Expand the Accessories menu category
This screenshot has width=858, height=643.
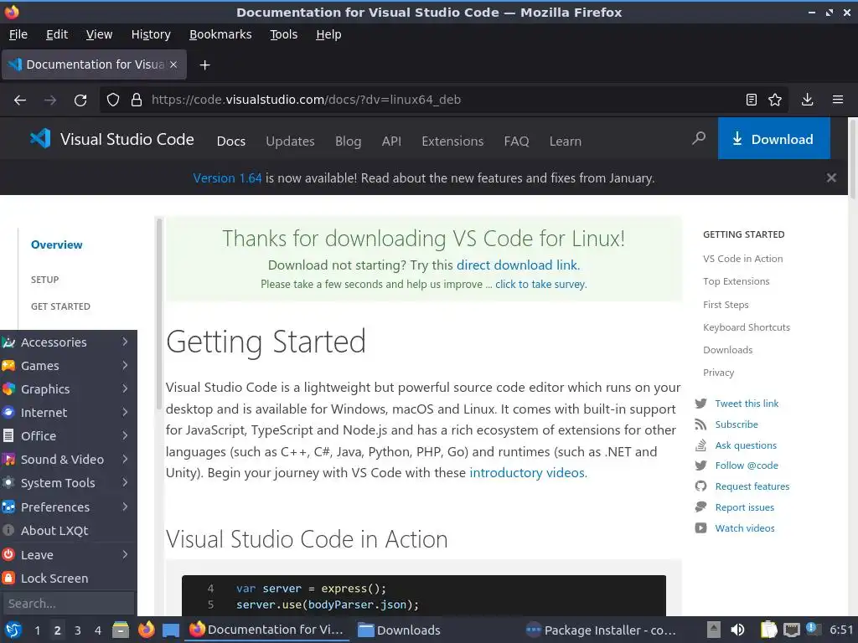click(69, 342)
